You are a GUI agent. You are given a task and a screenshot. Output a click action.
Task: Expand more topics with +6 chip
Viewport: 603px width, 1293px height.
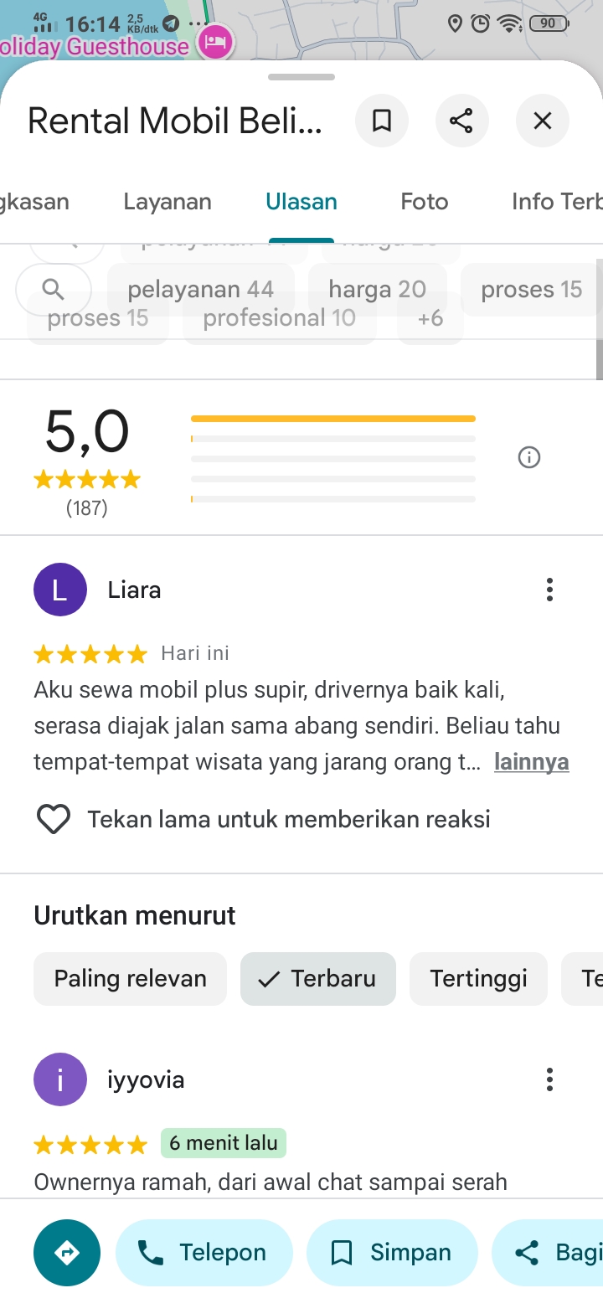[430, 319]
